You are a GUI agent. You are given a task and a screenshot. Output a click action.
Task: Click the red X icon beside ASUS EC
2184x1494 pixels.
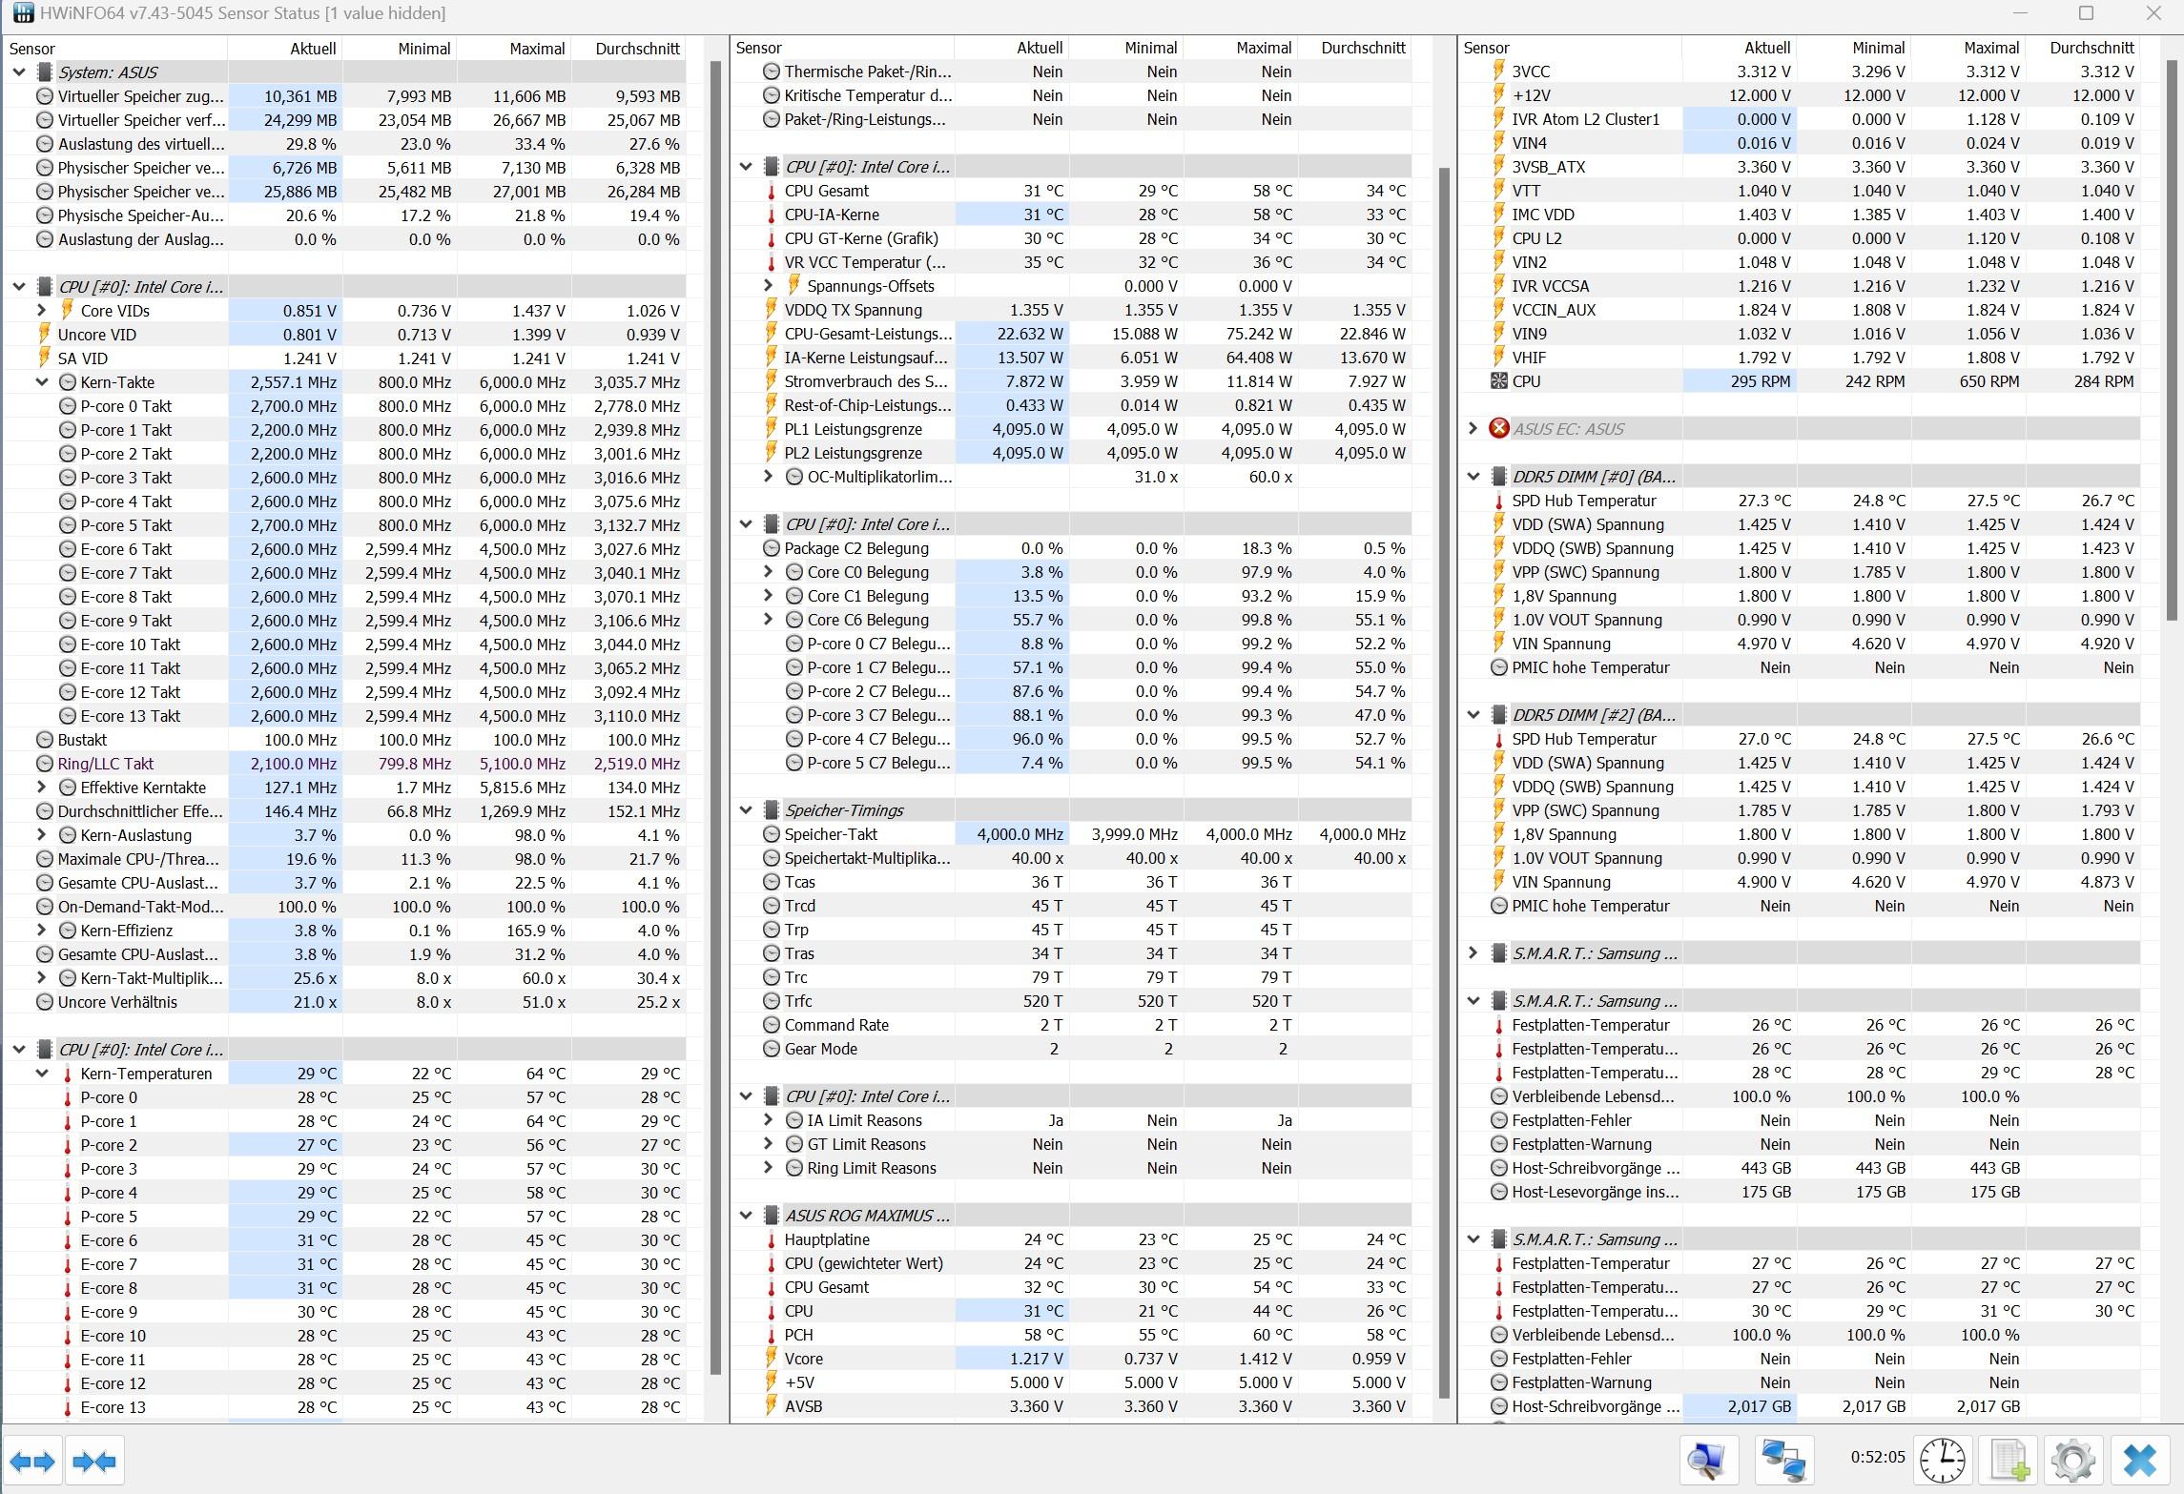(1499, 429)
